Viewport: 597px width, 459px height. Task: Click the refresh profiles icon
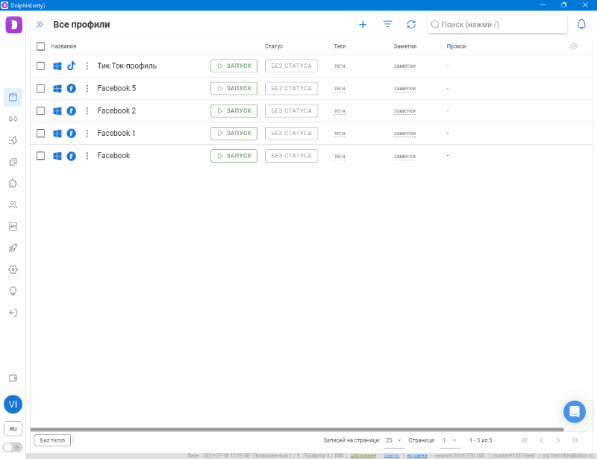(411, 25)
